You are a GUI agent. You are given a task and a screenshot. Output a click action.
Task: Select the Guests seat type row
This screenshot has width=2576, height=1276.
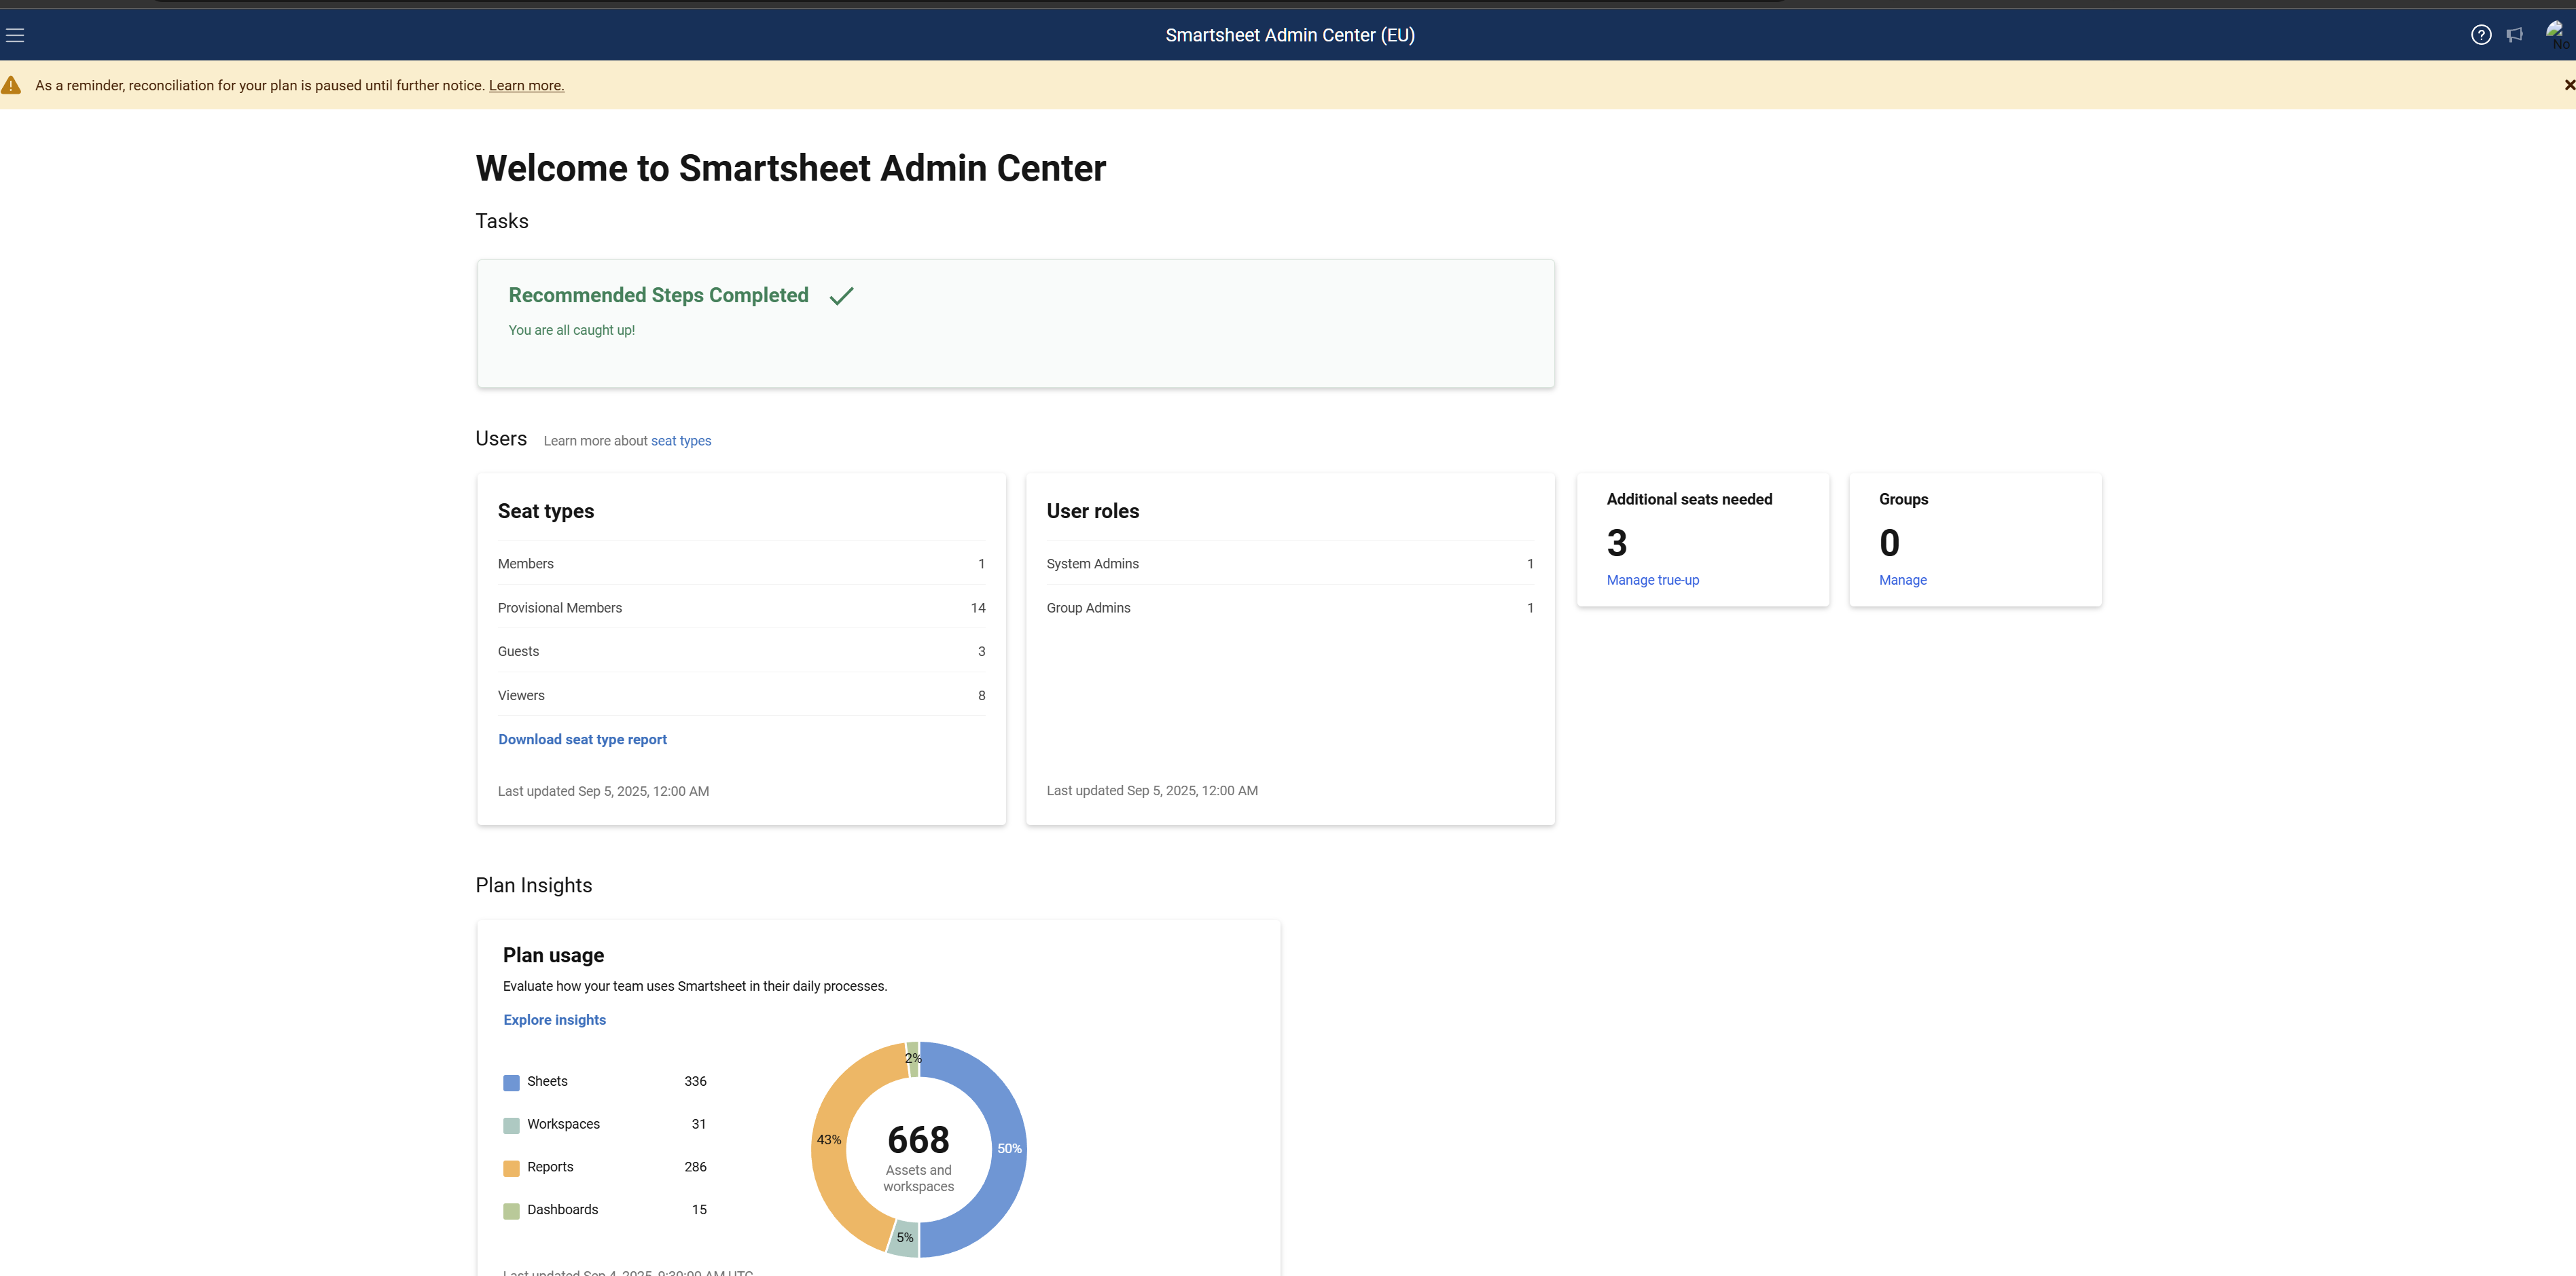tap(741, 651)
